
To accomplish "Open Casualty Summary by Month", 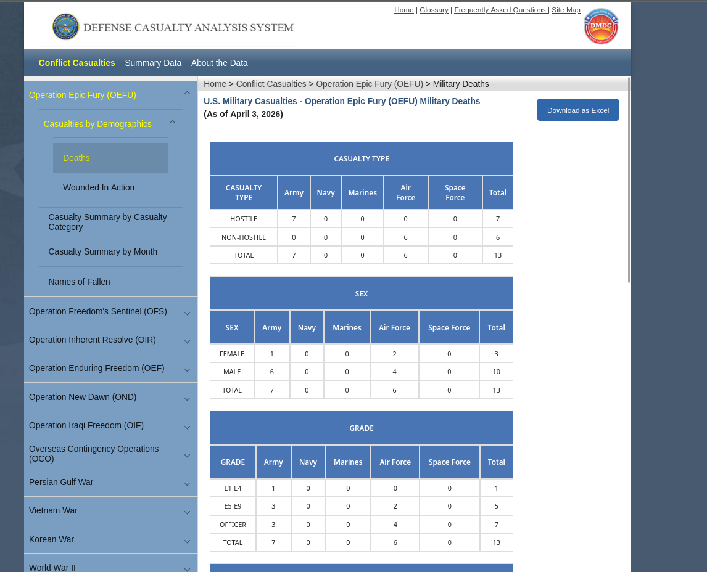I will click(x=103, y=251).
